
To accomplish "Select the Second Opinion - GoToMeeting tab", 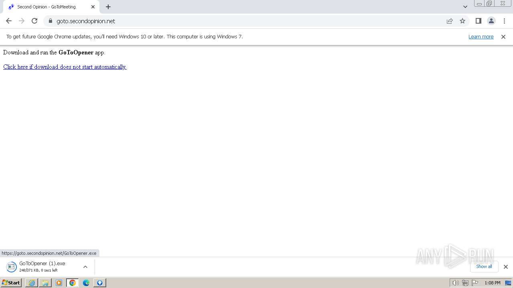I will [x=50, y=7].
